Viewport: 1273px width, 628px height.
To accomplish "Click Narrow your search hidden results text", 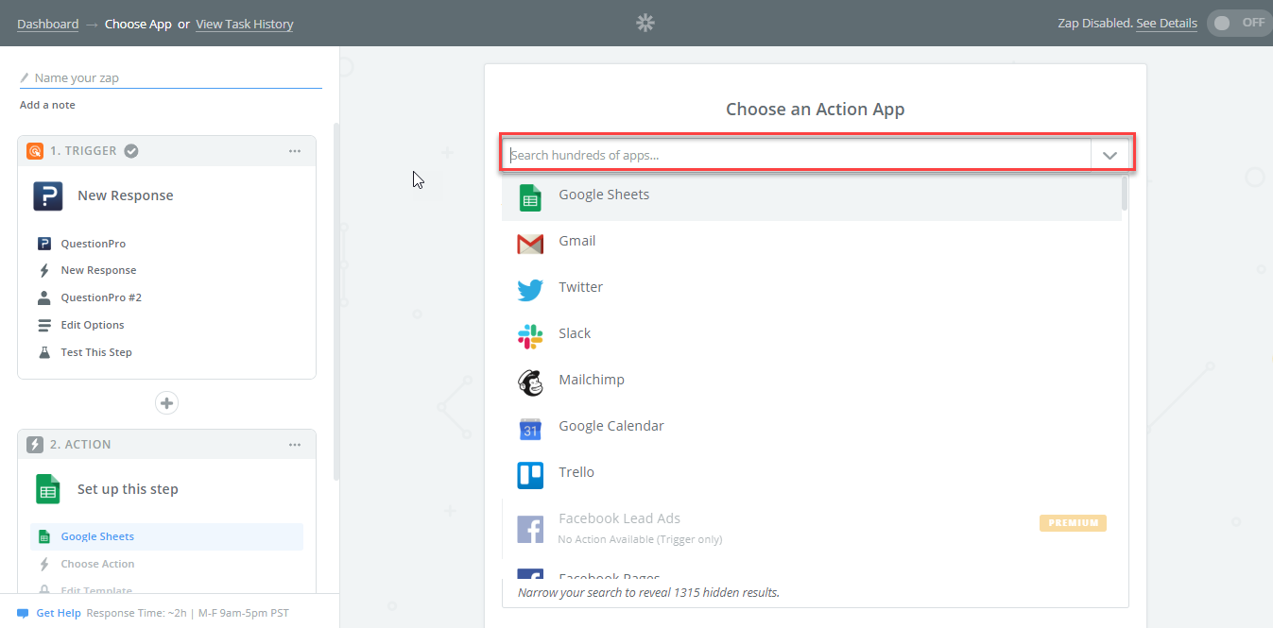I will [x=648, y=593].
